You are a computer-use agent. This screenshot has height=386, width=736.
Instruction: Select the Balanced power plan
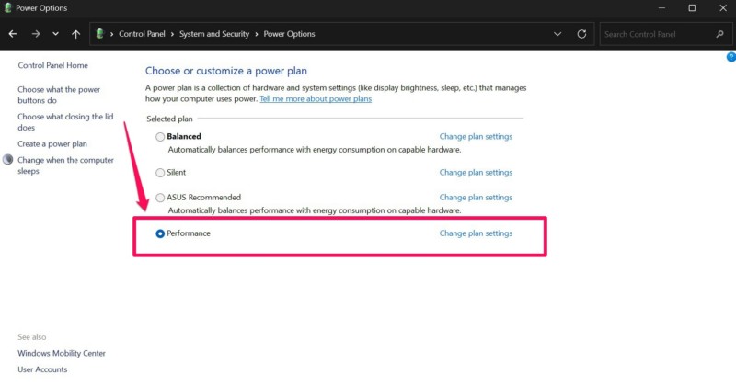click(x=160, y=137)
